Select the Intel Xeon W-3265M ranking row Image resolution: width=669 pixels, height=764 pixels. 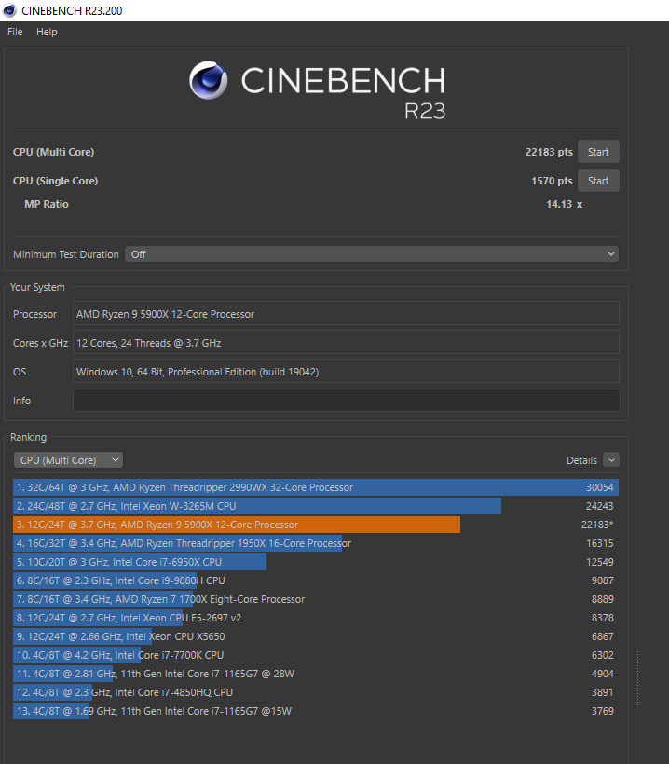click(x=316, y=506)
